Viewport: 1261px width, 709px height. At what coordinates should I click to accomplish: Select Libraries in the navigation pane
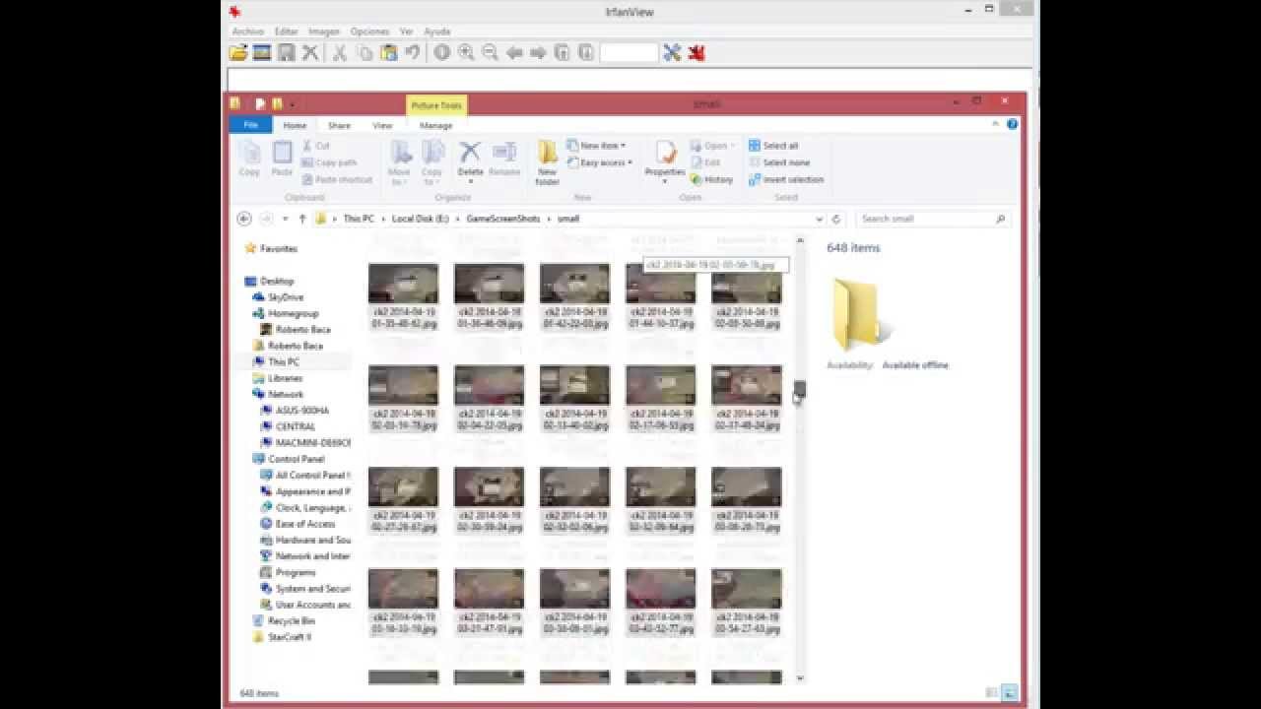click(x=278, y=378)
